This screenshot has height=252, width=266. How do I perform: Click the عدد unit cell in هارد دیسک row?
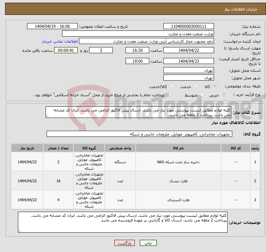120,181
